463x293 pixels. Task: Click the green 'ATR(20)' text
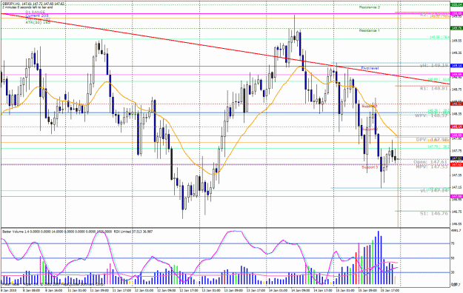point(38,22)
